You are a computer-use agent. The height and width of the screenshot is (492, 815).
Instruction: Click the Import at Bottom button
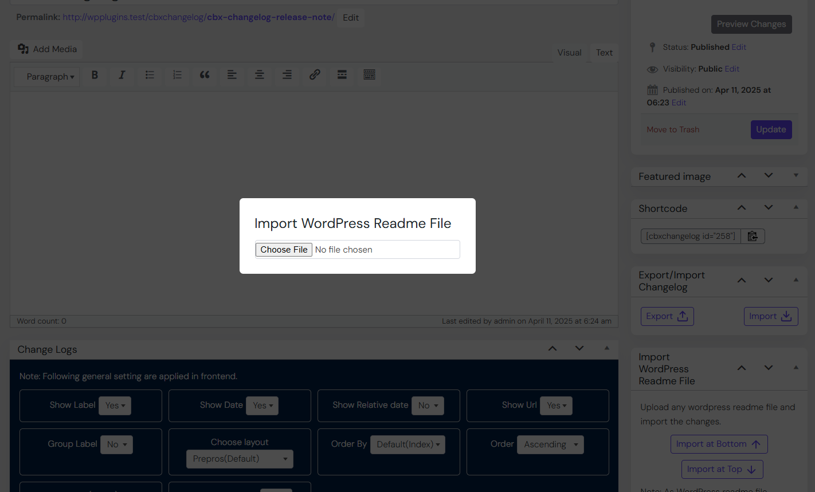click(x=719, y=444)
